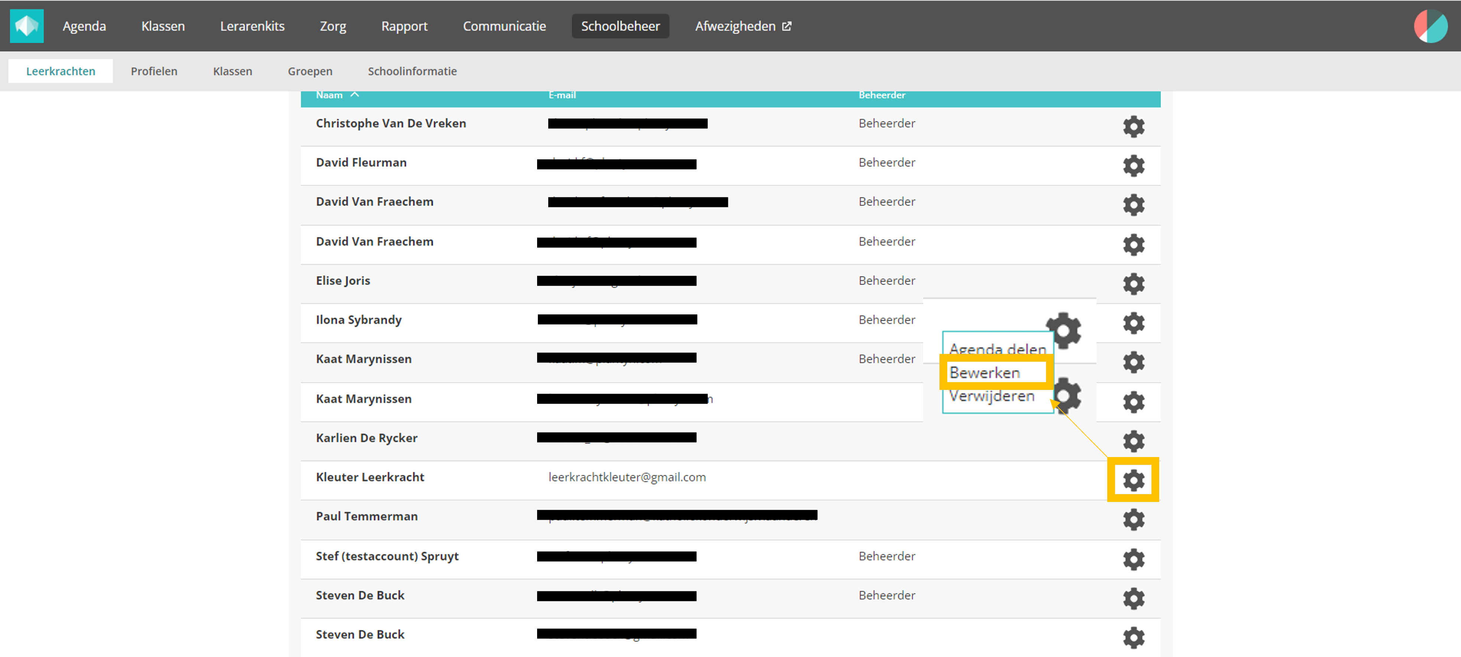Switch to the Profielen tab
Image resolution: width=1461 pixels, height=657 pixels.
coord(154,71)
